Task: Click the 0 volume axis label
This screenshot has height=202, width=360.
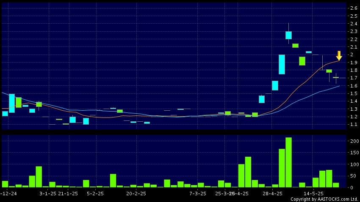Action: pos(352,188)
